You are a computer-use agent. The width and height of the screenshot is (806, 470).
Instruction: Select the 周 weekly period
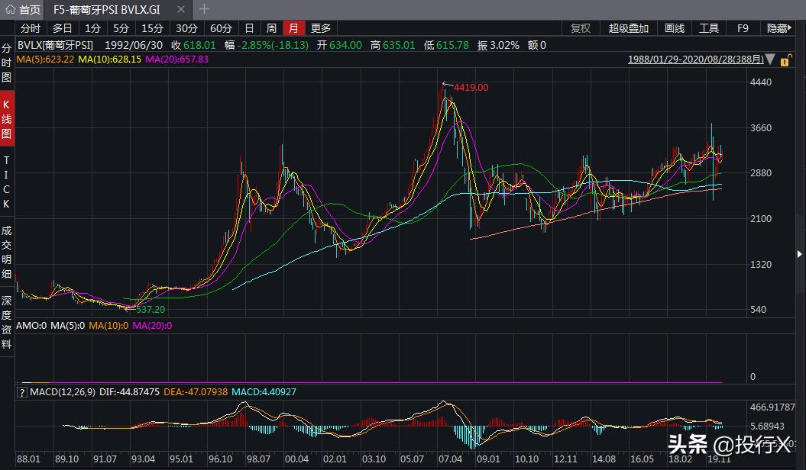tap(271, 28)
